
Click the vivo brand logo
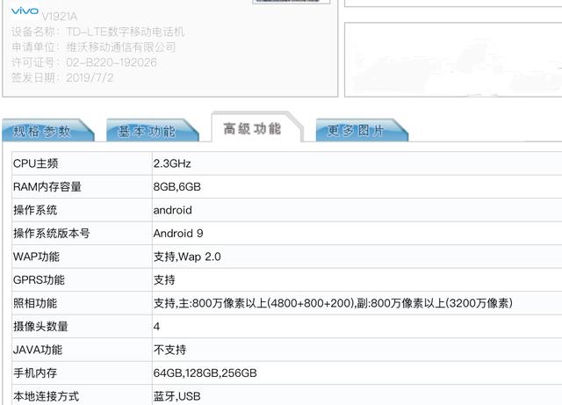[25, 11]
